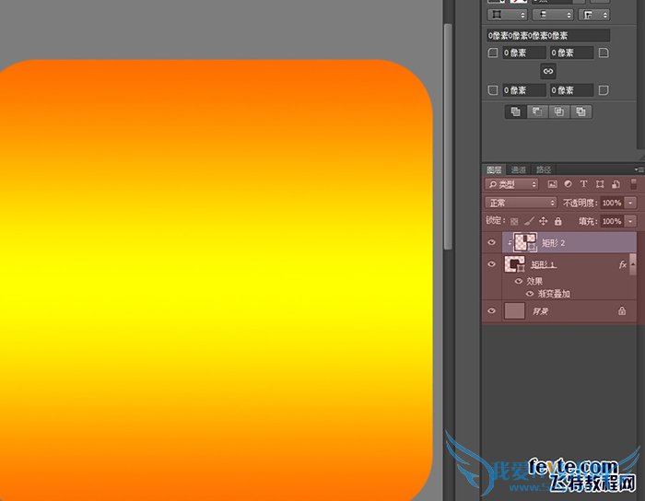The width and height of the screenshot is (645, 501).
Task: Select the 矩形 1 layer name
Action: coord(543,264)
